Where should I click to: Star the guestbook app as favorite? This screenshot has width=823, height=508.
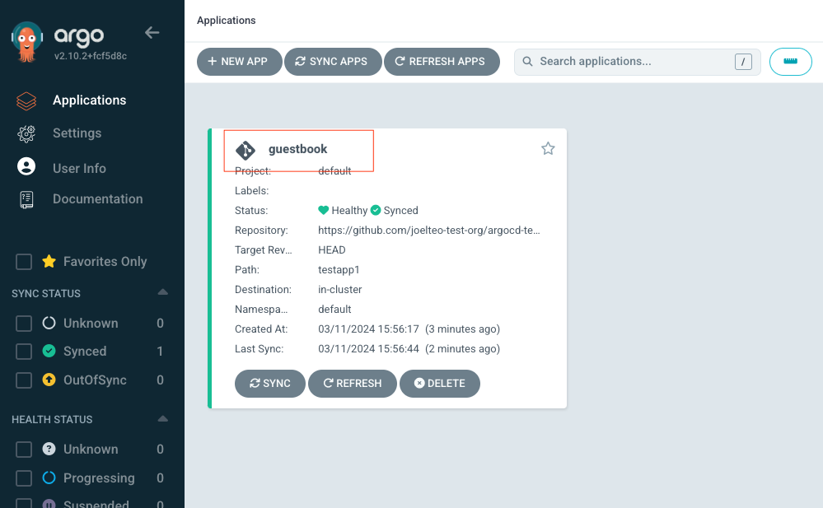pyautogui.click(x=548, y=148)
